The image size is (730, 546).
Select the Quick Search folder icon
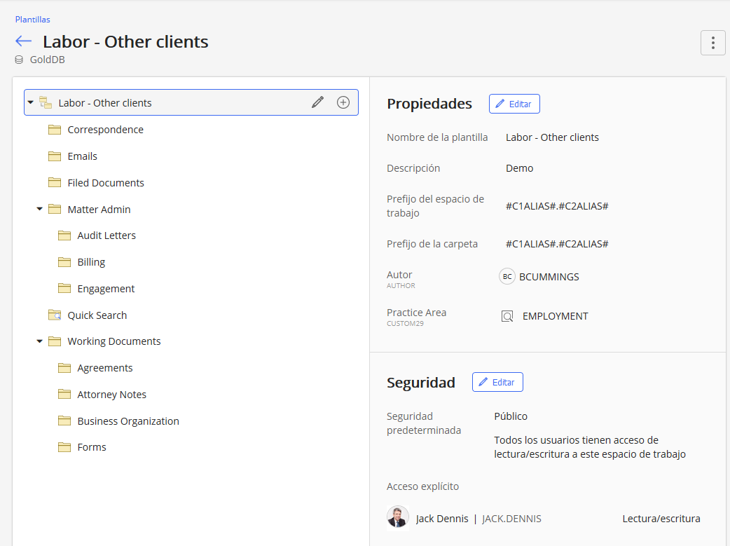pyautogui.click(x=55, y=315)
